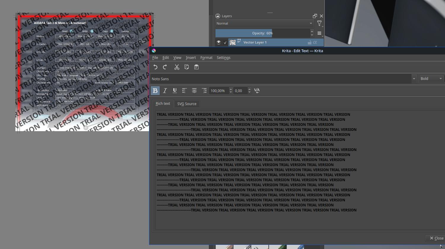Click the watermarked image on the canvas

tap(84, 72)
